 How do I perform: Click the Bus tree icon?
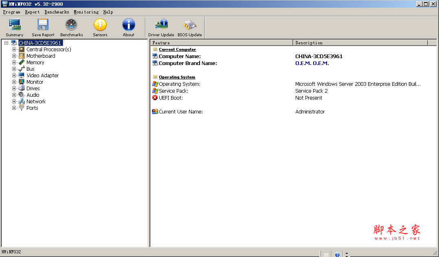pos(22,69)
